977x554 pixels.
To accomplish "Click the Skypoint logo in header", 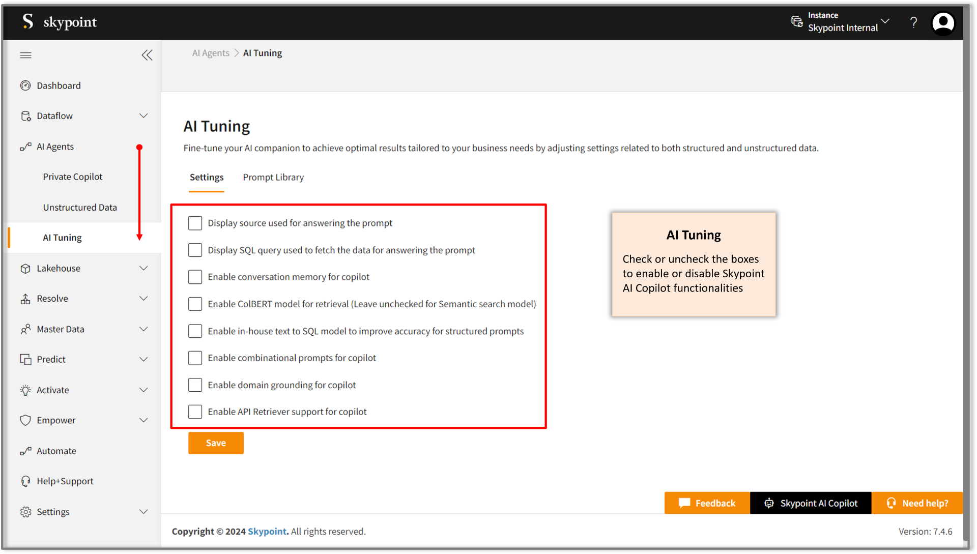I will [60, 22].
